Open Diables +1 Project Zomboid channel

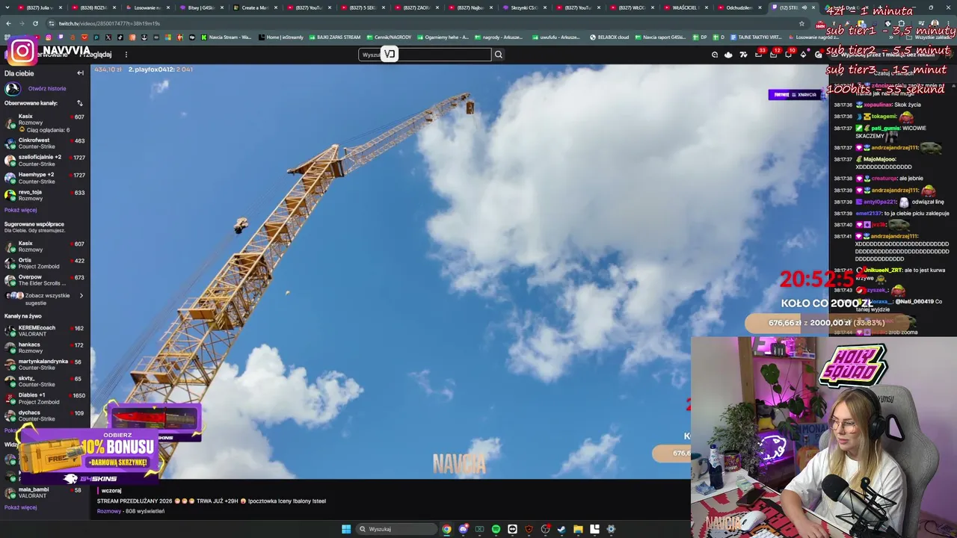45,398
